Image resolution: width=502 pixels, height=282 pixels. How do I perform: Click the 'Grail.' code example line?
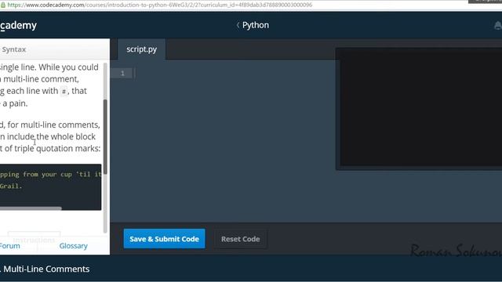tap(11, 186)
